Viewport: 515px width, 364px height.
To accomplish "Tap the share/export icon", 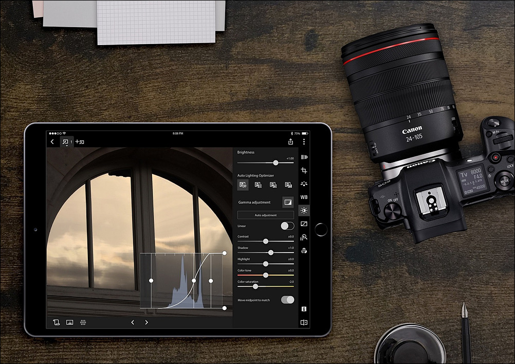I will click(x=290, y=141).
